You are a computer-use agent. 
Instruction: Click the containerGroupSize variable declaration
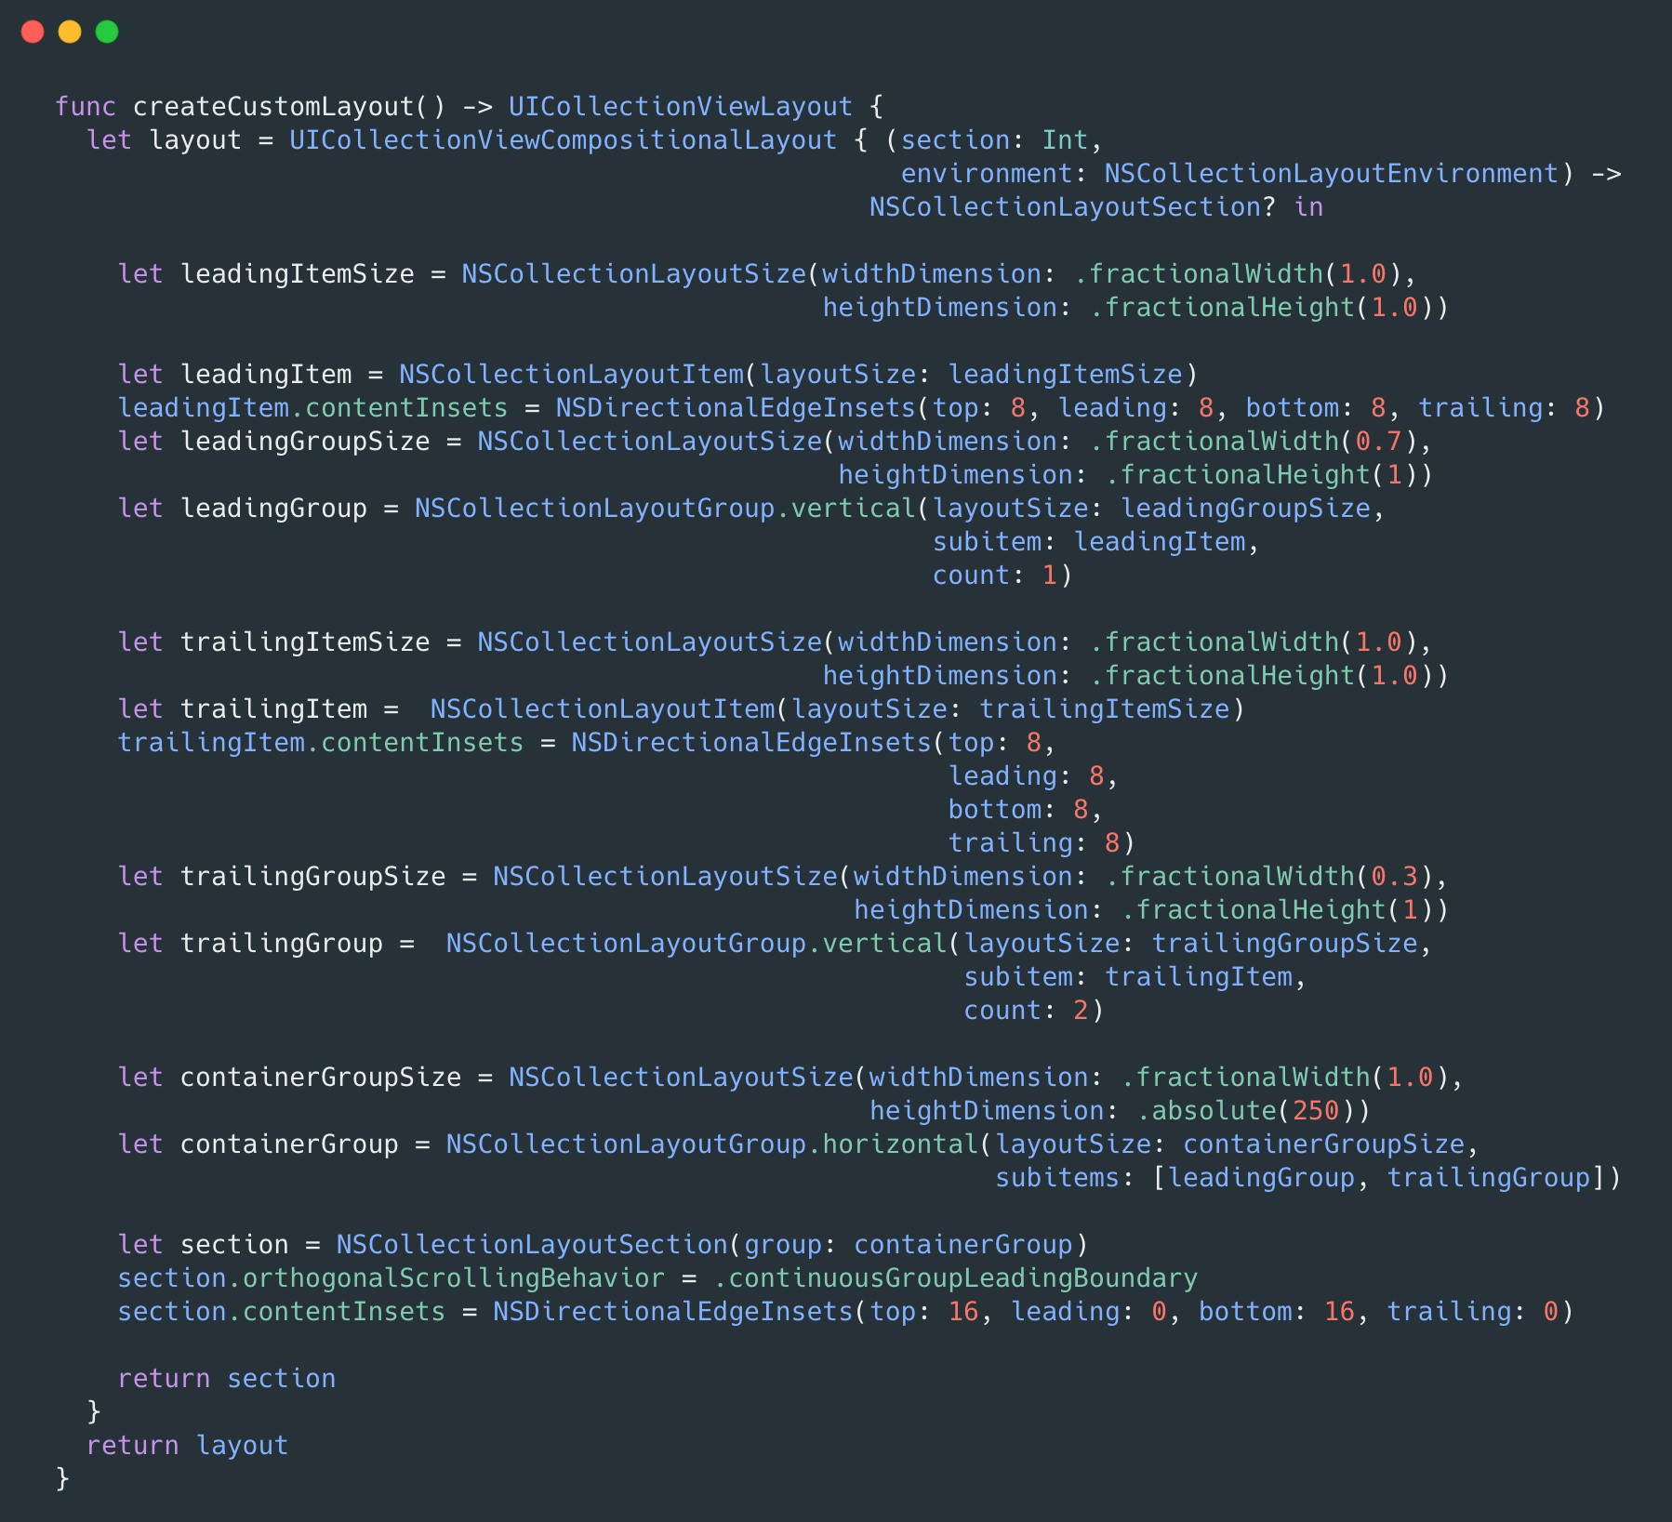321,1078
